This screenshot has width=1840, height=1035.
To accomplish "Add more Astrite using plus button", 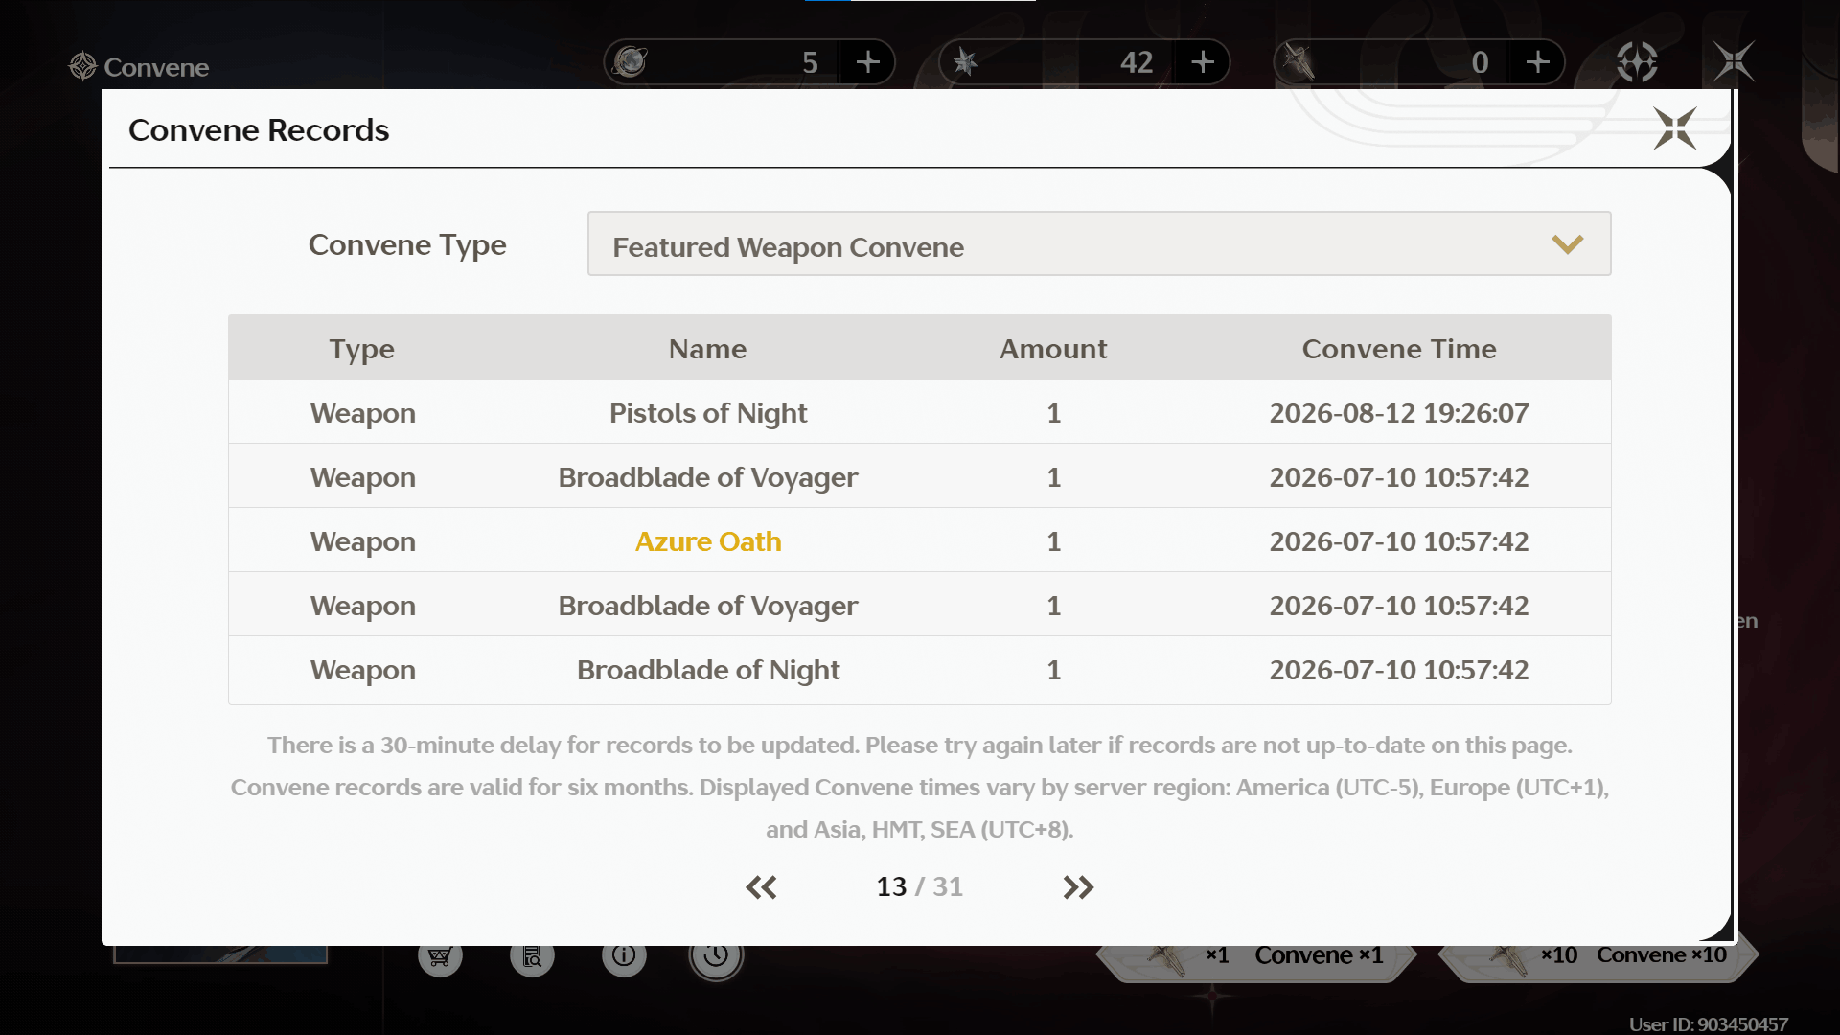I will click(868, 62).
